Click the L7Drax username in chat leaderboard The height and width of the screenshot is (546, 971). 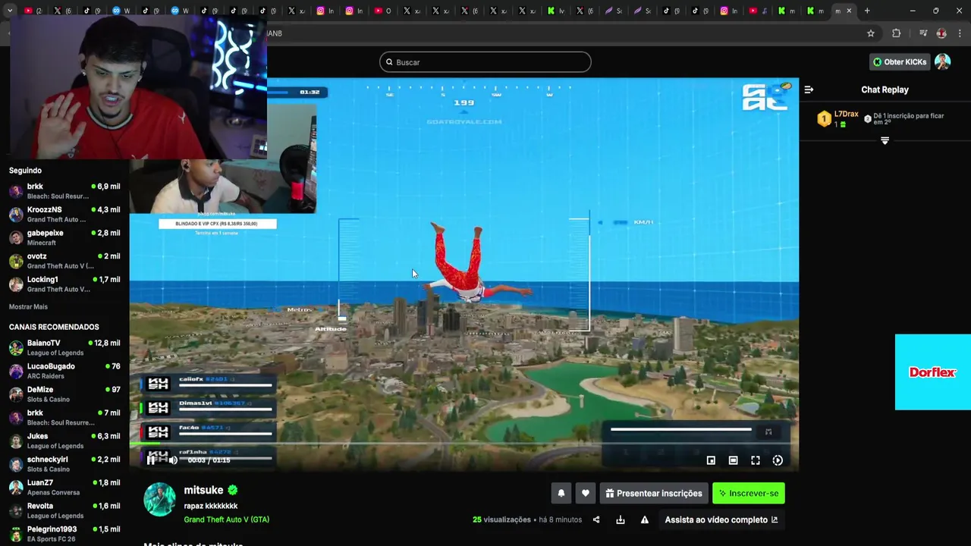[846, 115]
